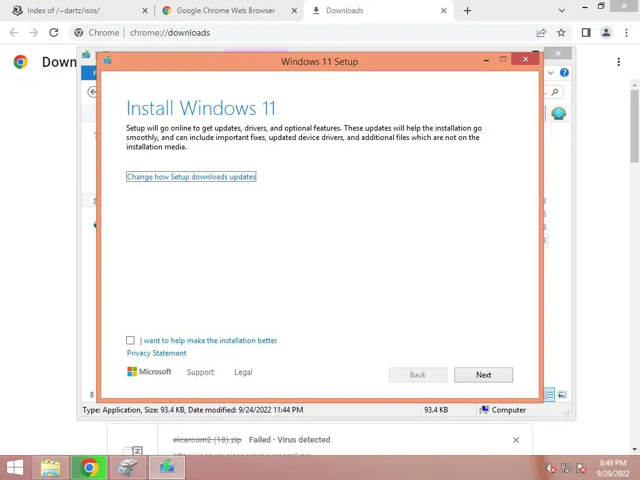Open network tray icon
The width and height of the screenshot is (640, 480).
pos(566,468)
